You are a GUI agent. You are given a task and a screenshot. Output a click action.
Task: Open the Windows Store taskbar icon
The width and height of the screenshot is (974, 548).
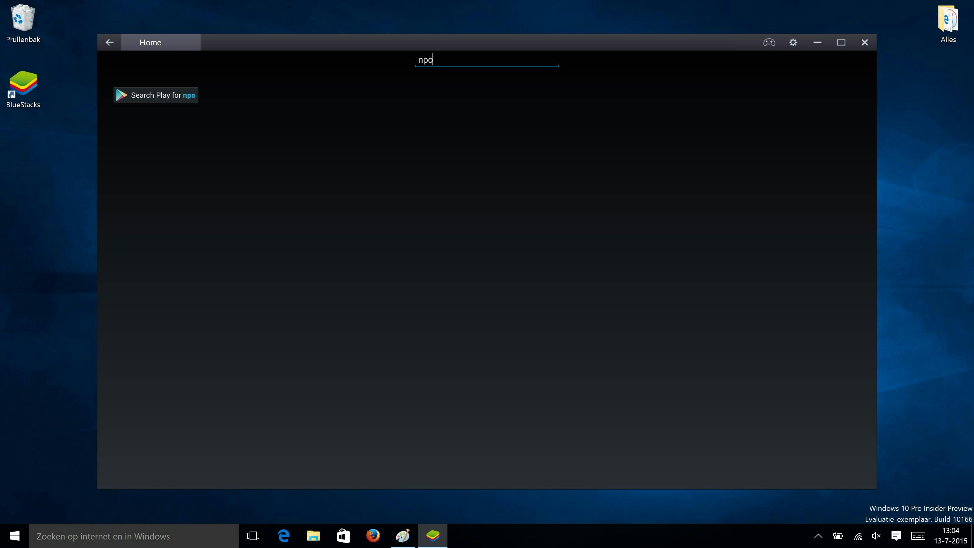click(x=343, y=536)
